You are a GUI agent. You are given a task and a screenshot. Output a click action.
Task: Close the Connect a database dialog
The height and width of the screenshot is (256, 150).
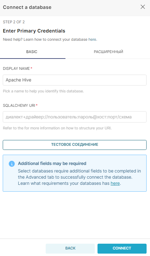(143, 7)
